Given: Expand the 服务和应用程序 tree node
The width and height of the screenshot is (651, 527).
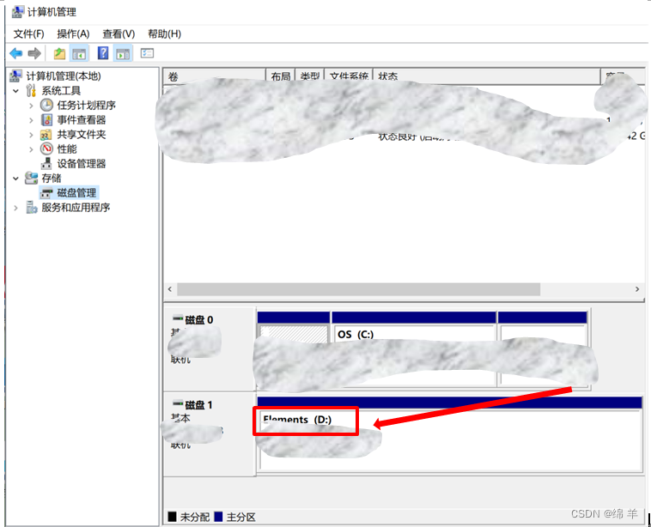Looking at the screenshot, I should 15,208.
